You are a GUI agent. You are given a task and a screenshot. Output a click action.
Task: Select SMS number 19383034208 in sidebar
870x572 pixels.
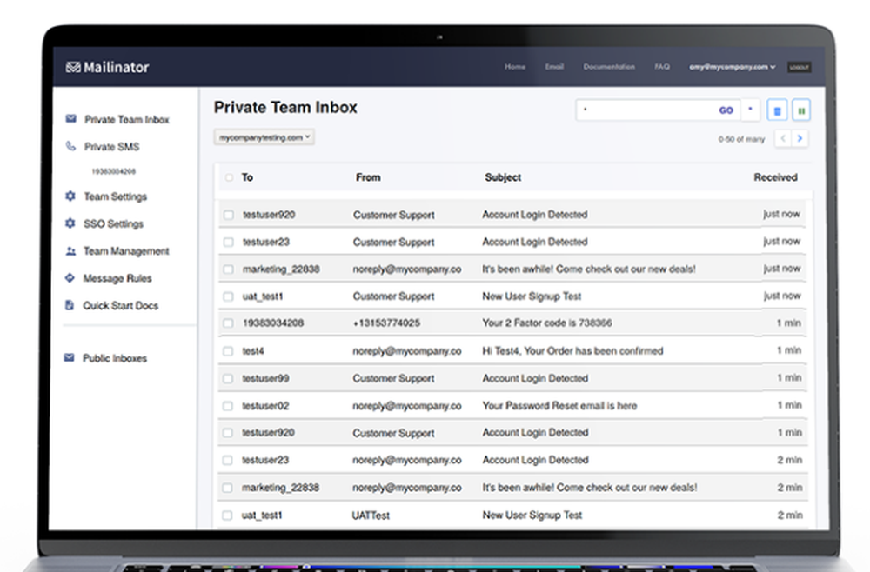[113, 171]
